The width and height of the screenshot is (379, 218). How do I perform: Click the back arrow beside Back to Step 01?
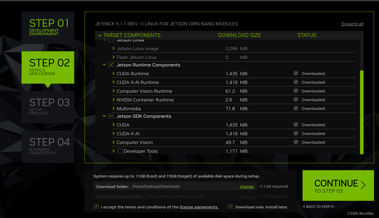coord(304,207)
